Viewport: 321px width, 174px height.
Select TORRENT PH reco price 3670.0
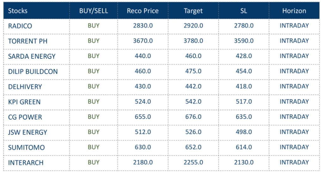pyautogui.click(x=143, y=41)
